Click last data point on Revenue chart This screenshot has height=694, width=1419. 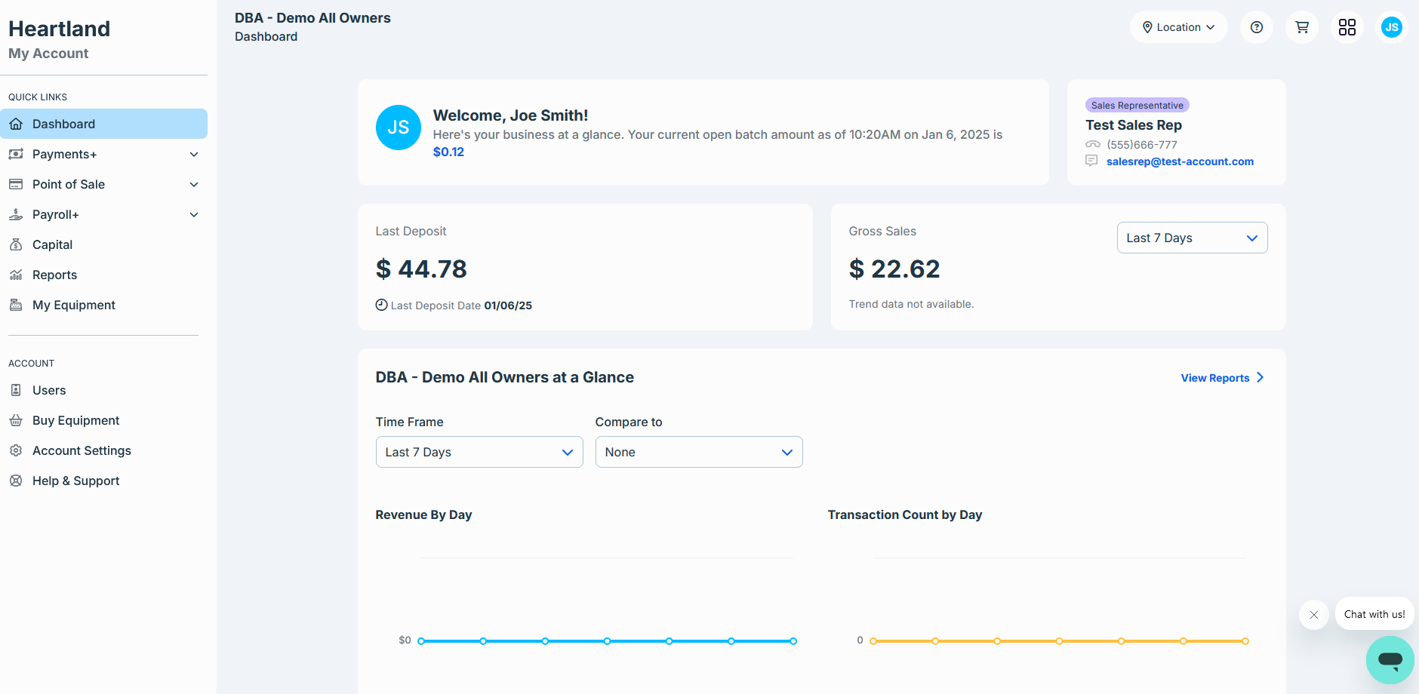pyautogui.click(x=793, y=641)
